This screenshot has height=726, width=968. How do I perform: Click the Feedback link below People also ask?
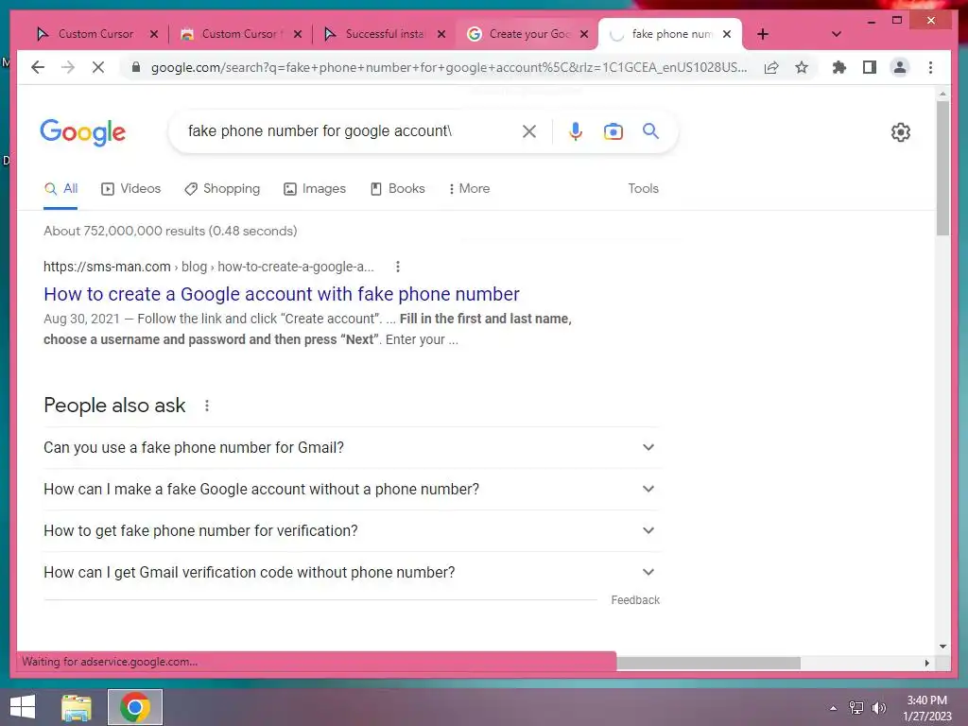coord(635,600)
